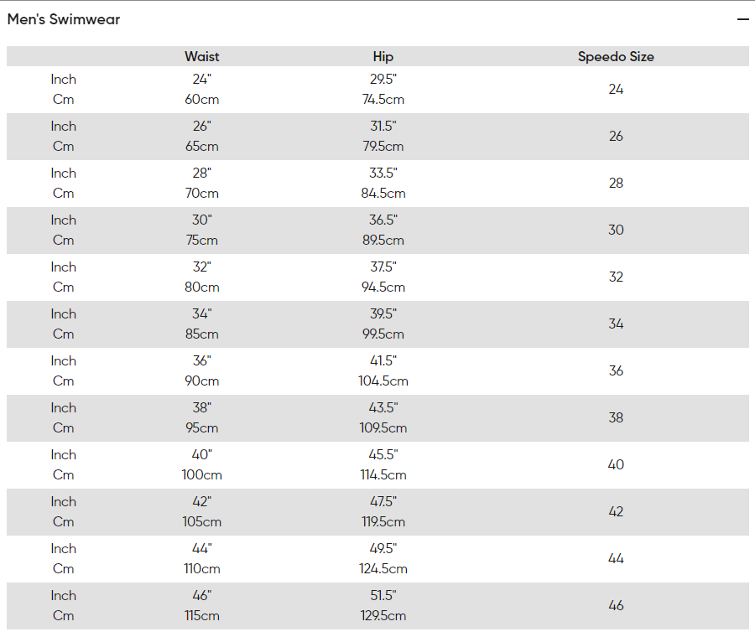
Task: Click the 41.5" hip value
Action: (x=383, y=361)
